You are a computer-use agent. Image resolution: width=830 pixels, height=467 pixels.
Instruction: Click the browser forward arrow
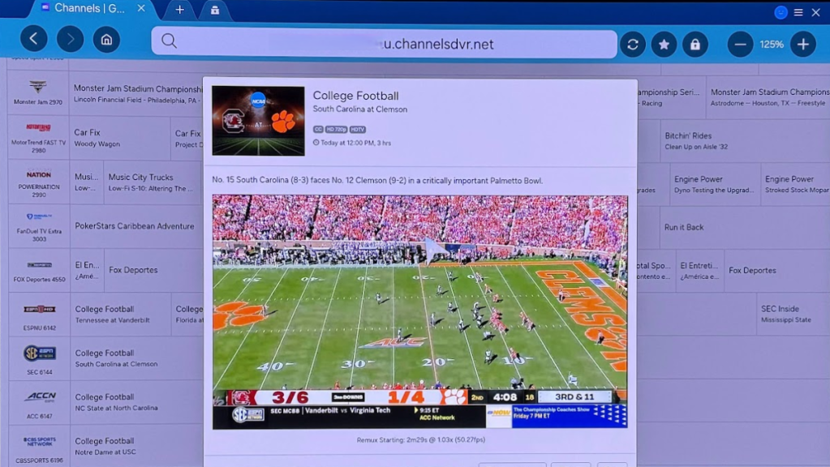71,39
